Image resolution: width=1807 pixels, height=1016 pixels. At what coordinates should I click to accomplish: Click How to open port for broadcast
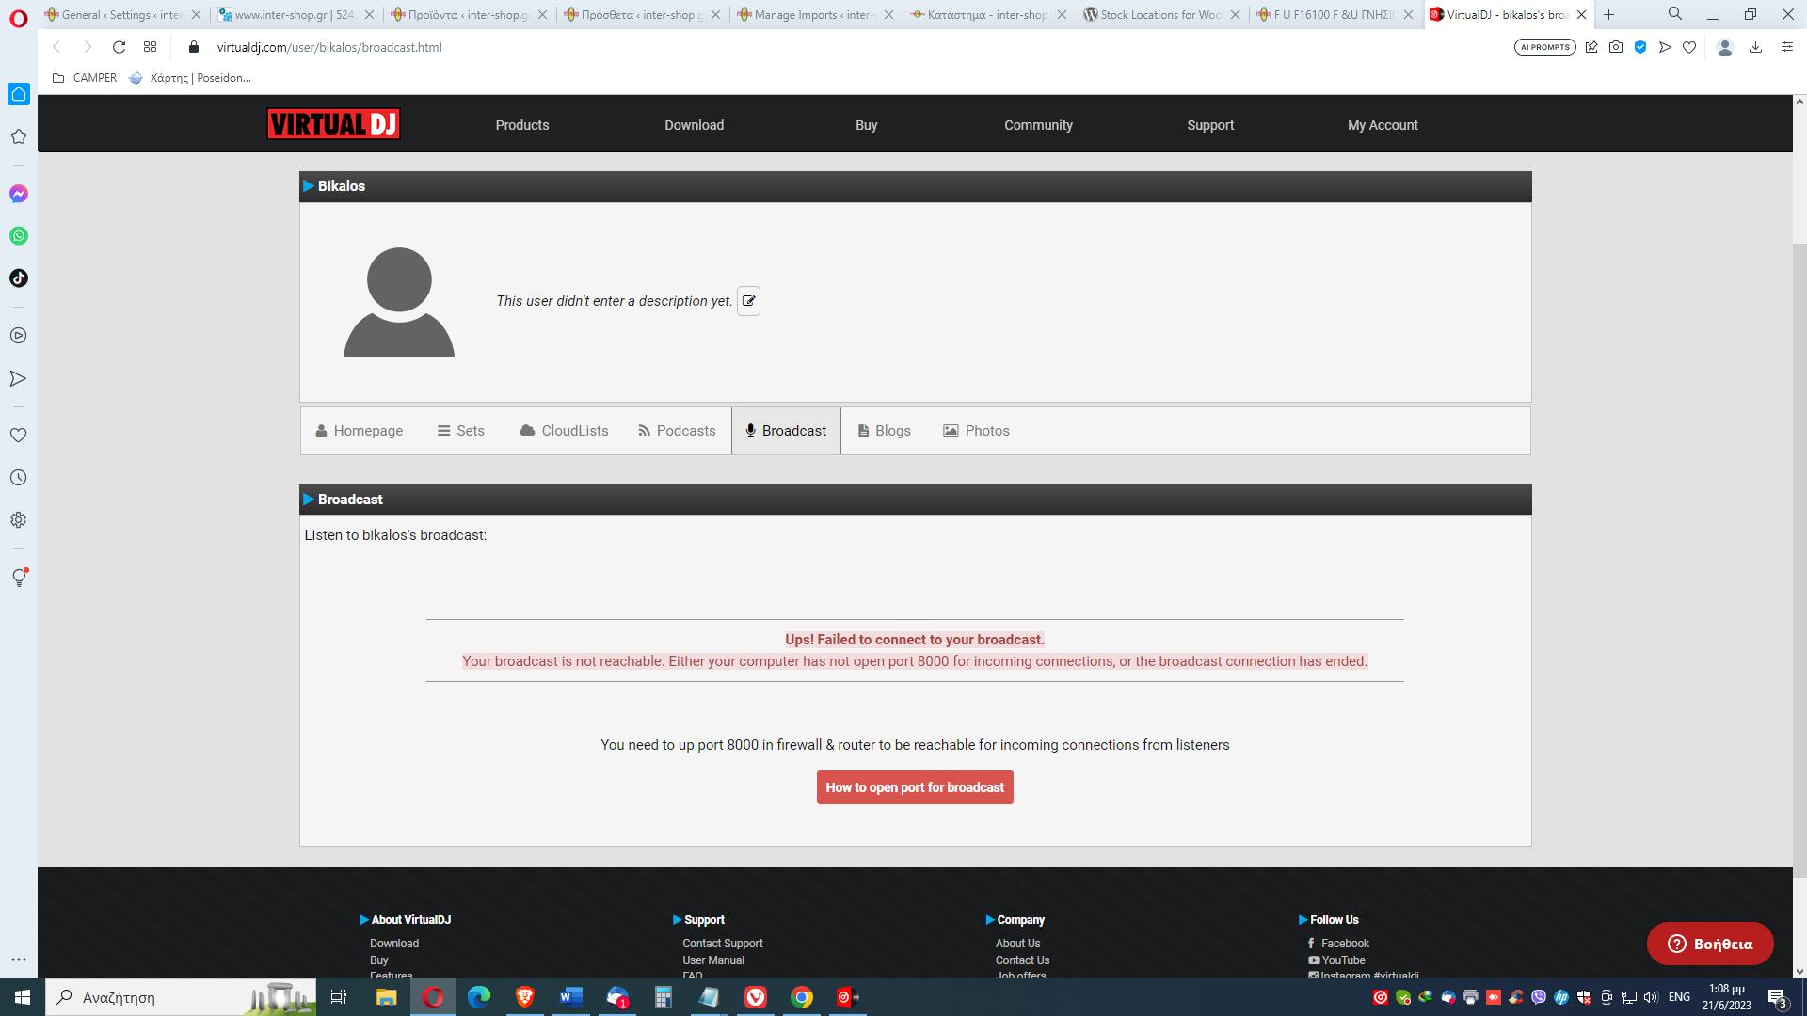click(x=915, y=787)
